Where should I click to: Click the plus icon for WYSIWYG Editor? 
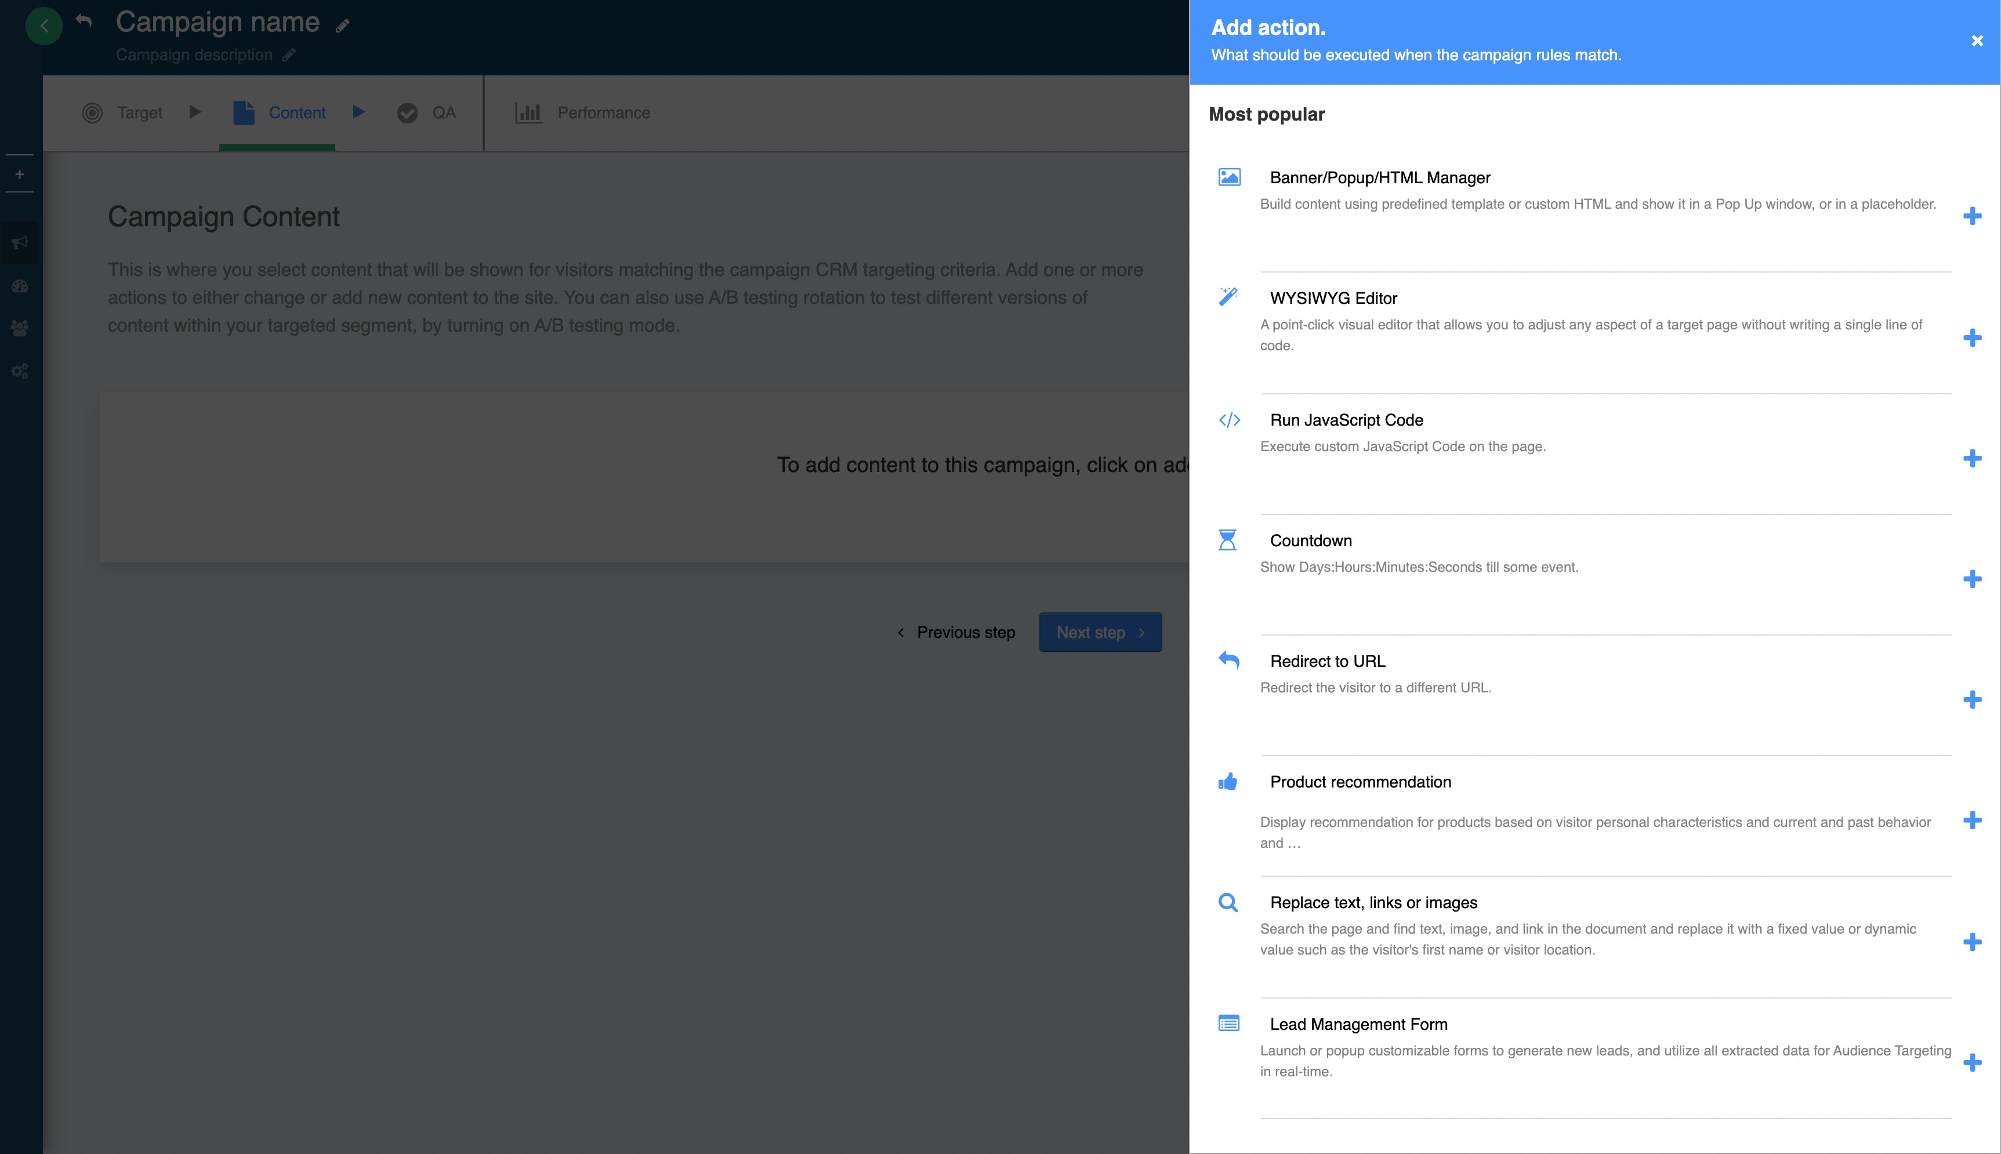pos(1971,338)
